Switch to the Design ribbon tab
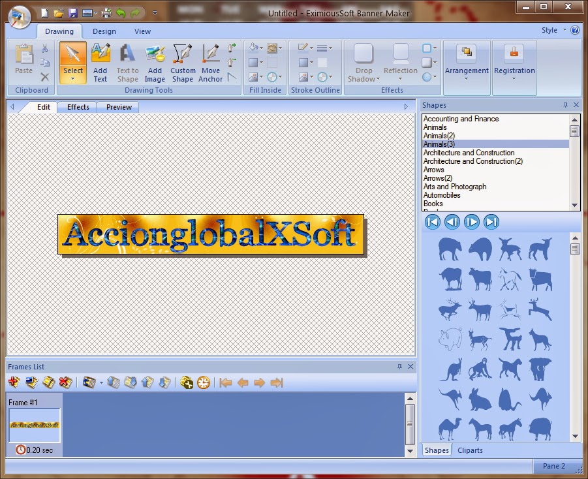This screenshot has width=588, height=479. point(104,31)
